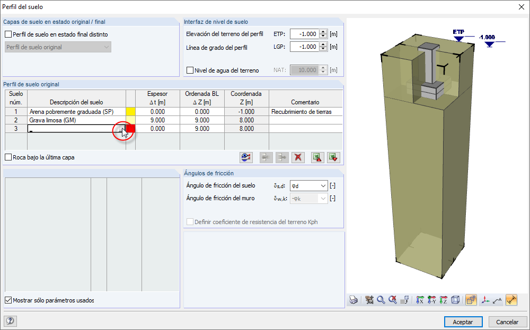Click 'Comentario' column header
The image size is (530, 330).
[306, 99]
